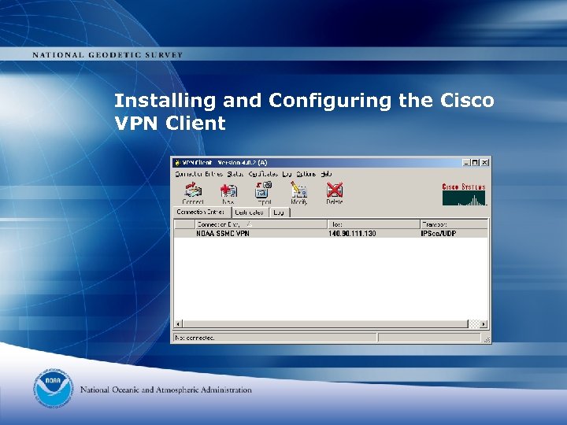The width and height of the screenshot is (567, 425).
Task: Open the Log menu
Action: [287, 174]
